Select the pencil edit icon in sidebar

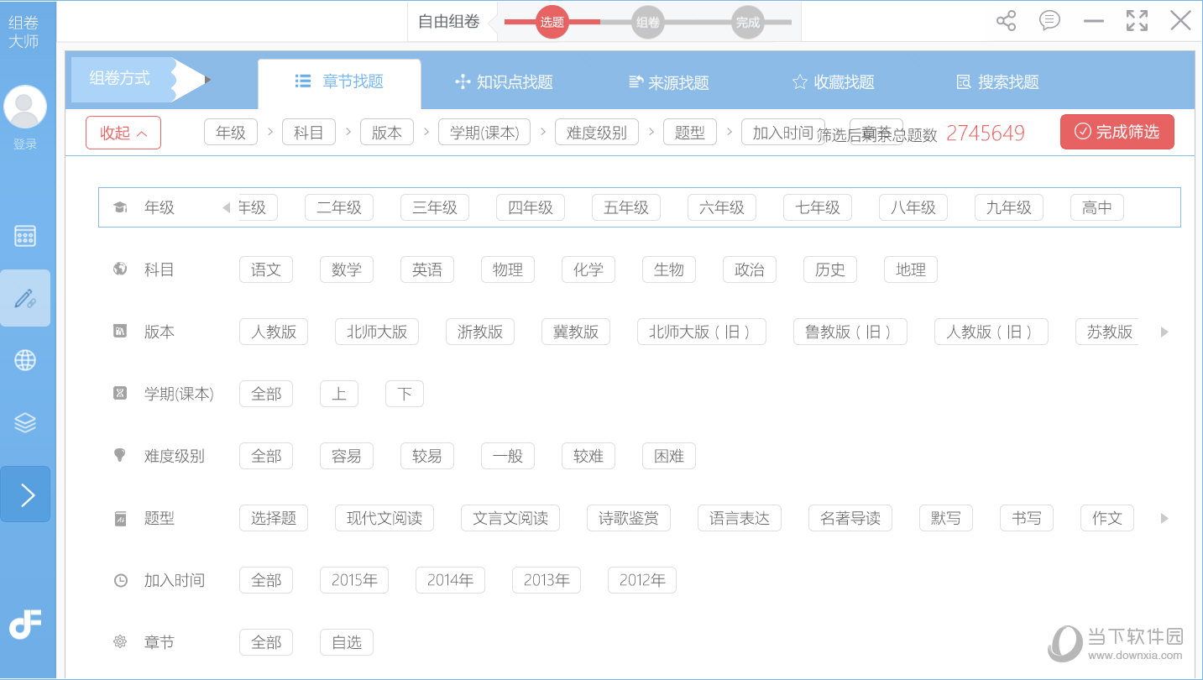coord(25,298)
